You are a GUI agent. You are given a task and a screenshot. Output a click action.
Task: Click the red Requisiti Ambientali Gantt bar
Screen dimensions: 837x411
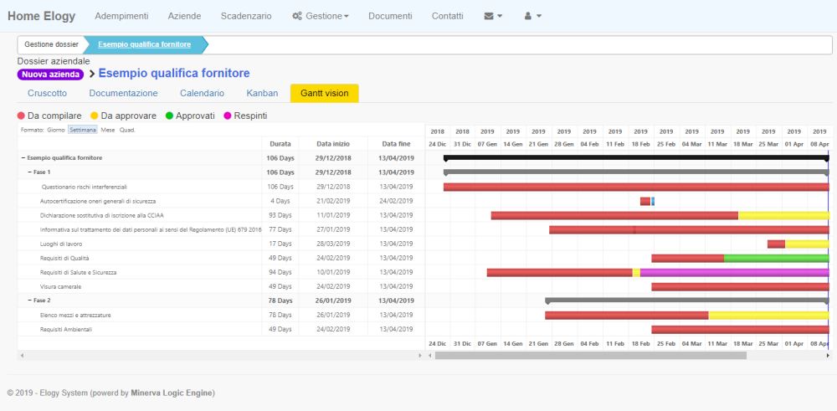point(740,329)
